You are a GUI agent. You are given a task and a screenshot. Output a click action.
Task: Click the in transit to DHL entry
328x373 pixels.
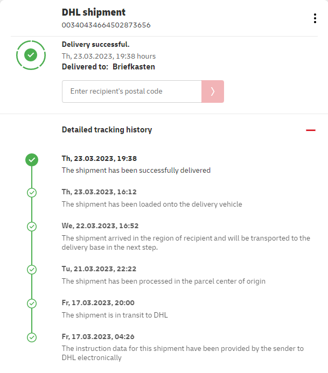(115, 315)
